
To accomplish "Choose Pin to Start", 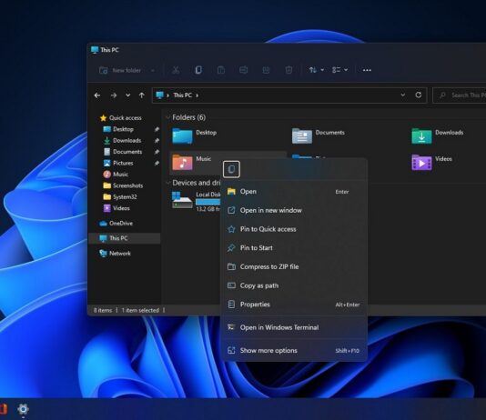I will pos(295,248).
